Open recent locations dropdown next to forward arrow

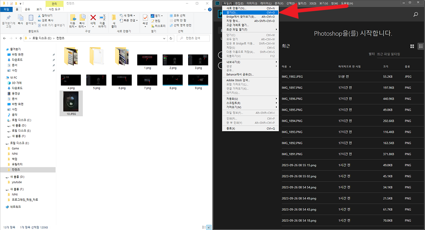16,38
